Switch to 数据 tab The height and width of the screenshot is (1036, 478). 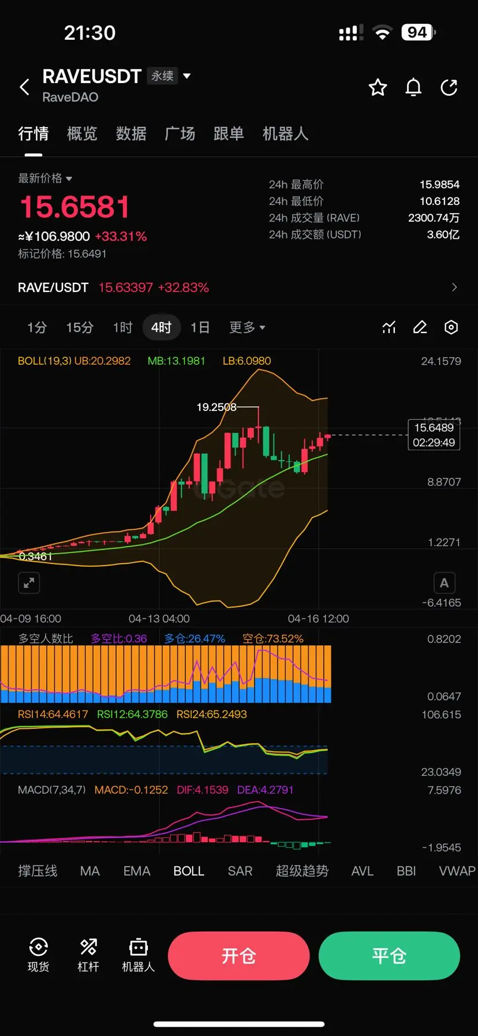131,134
